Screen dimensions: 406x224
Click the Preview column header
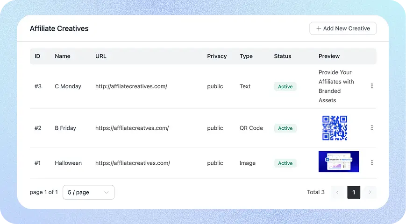click(x=329, y=56)
